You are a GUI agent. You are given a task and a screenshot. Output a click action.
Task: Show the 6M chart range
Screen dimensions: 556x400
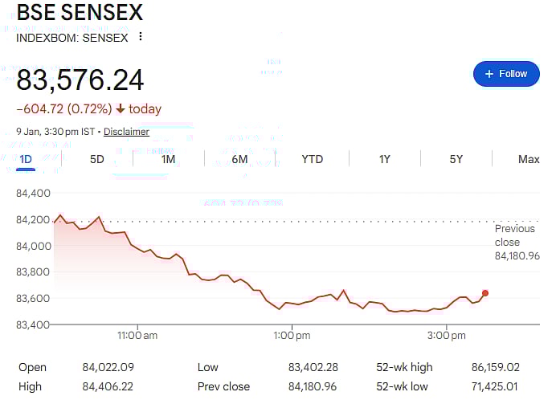pos(239,159)
